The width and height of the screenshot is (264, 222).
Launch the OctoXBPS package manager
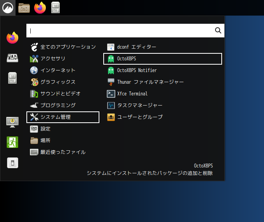click(163, 59)
